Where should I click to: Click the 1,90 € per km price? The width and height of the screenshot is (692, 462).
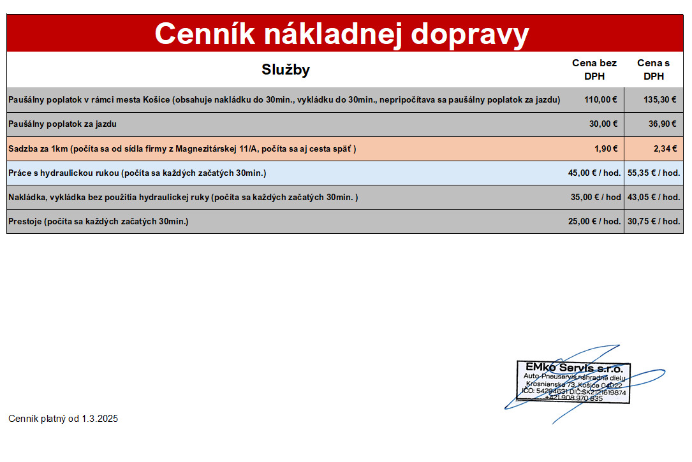(605, 148)
